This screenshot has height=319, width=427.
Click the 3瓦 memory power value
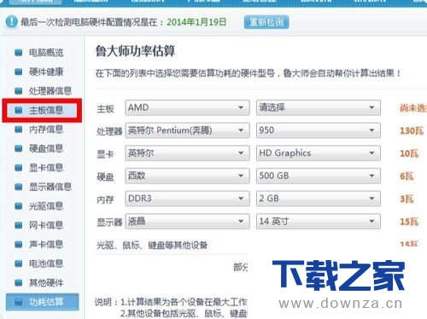[407, 199]
